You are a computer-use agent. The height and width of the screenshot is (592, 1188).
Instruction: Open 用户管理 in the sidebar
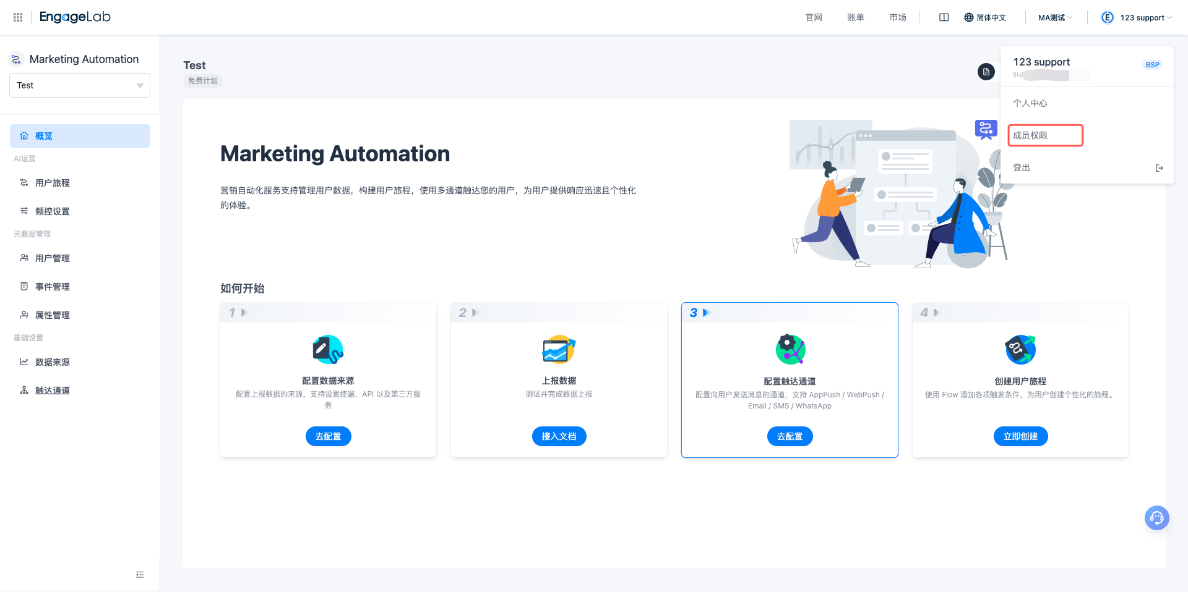(x=80, y=258)
